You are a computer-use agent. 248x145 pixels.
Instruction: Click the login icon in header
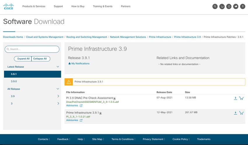(229, 6)
